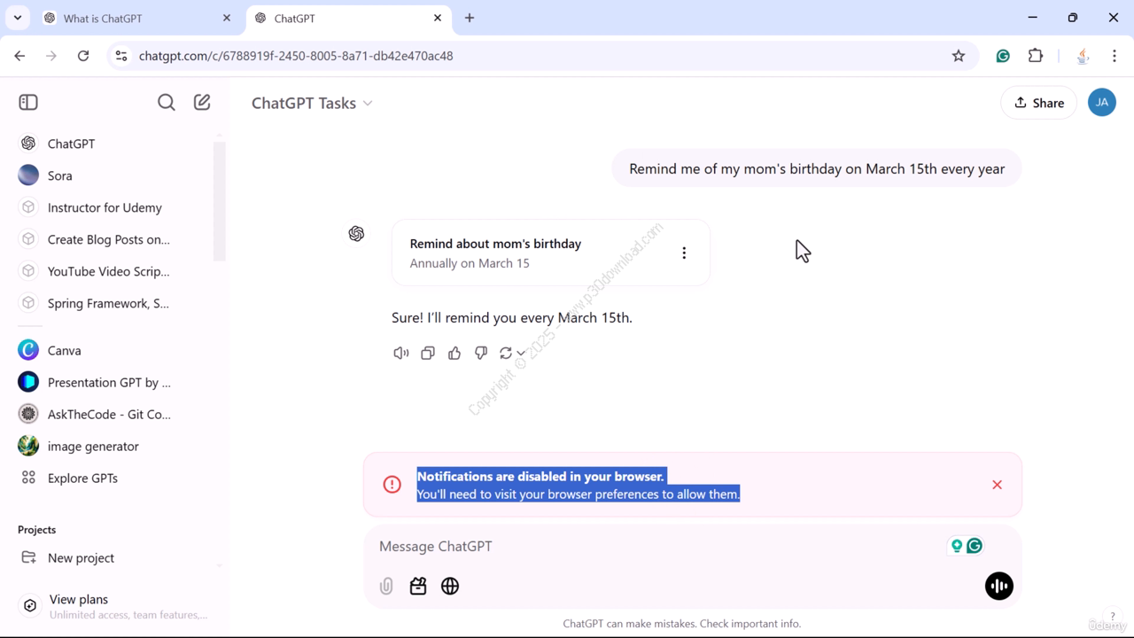Open the image generator GPT
The height and width of the screenshot is (638, 1134).
click(113, 446)
